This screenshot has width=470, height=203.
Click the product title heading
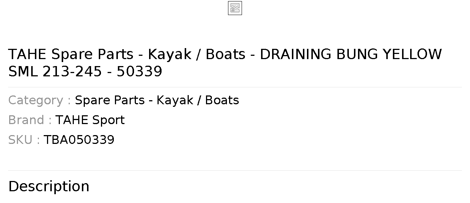click(225, 63)
